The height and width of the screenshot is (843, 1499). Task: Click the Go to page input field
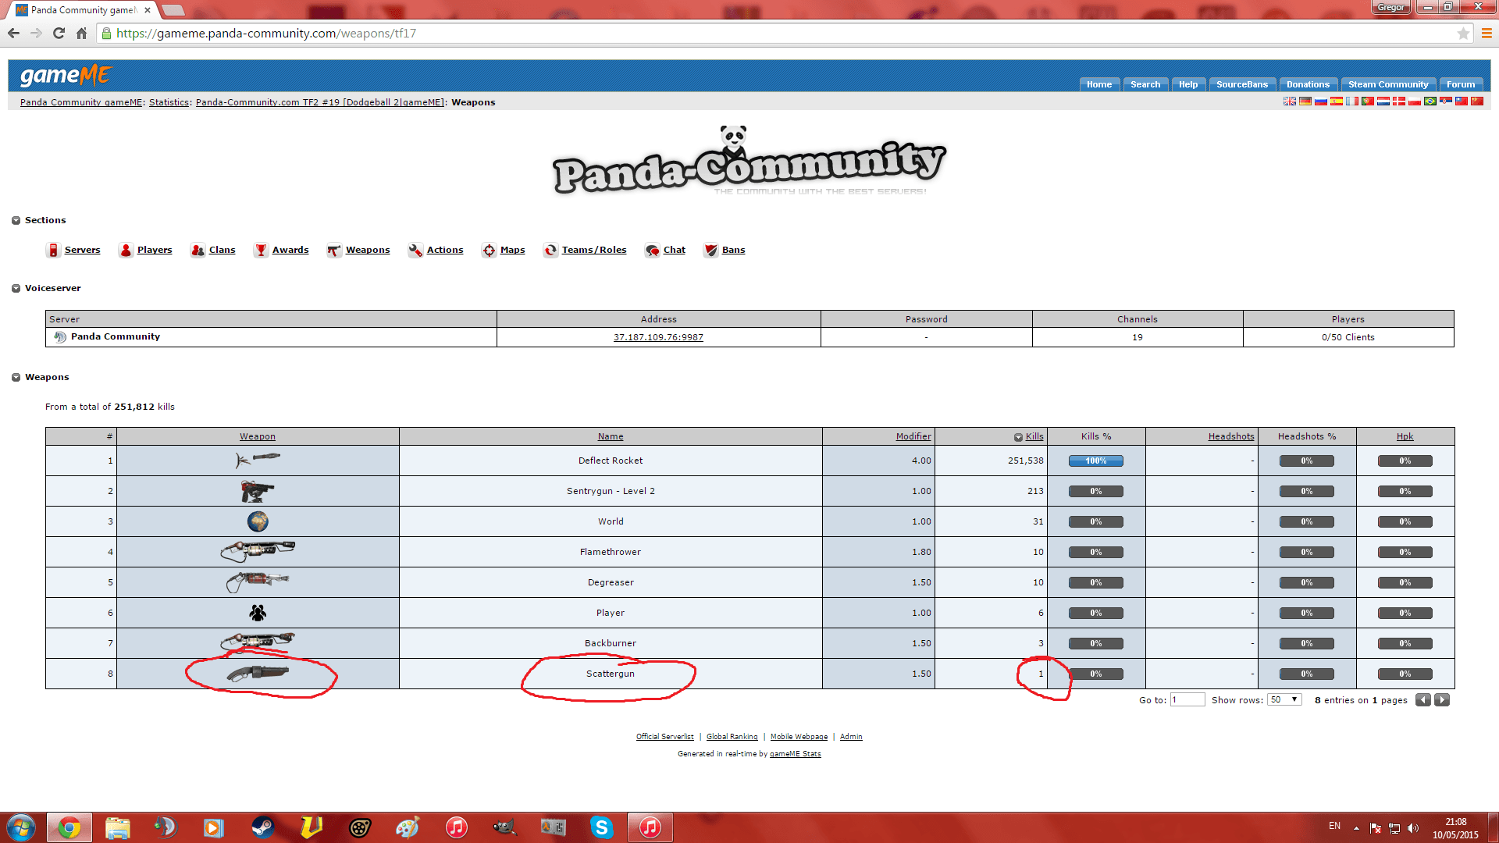[1187, 699]
